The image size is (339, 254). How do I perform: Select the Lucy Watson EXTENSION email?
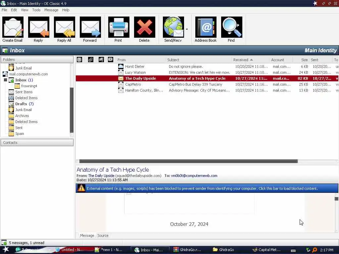pyautogui.click(x=207, y=72)
